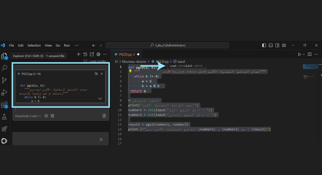Click the unsaved dot on PGCD.py tab
The height and width of the screenshot is (175, 322).
(x=138, y=54)
